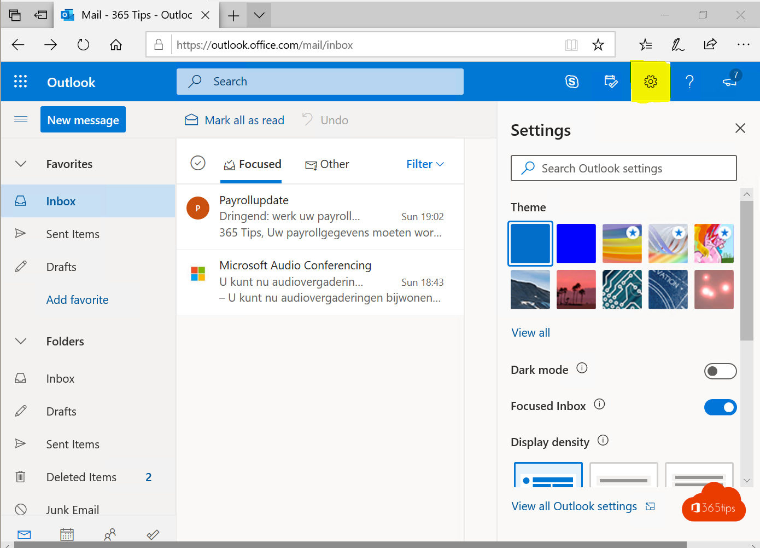
Task: Click the Search mail box
Action: [x=320, y=82]
